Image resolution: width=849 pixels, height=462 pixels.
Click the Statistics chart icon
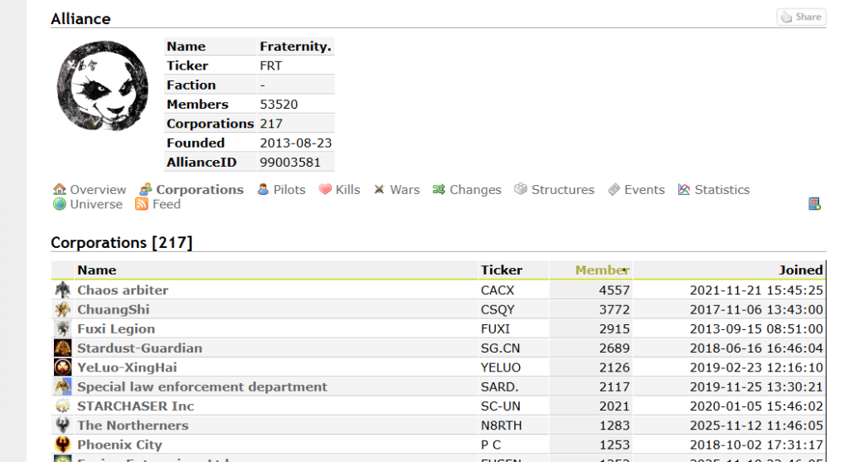(x=684, y=189)
